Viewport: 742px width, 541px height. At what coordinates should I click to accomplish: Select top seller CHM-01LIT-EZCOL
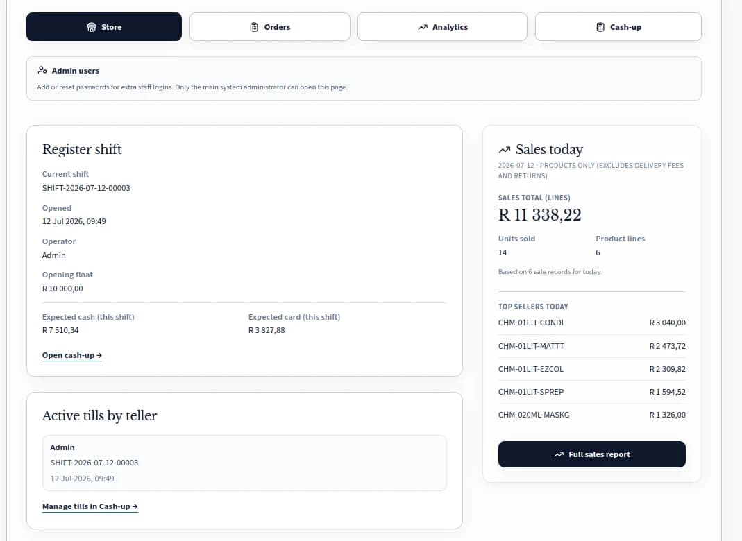pyautogui.click(x=531, y=369)
